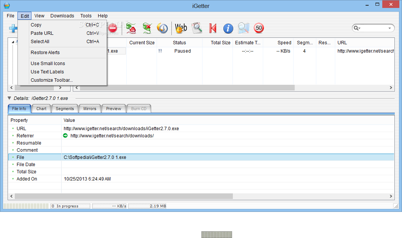This screenshot has width=402, height=238.
Task: Open the File menu
Action: (x=11, y=16)
